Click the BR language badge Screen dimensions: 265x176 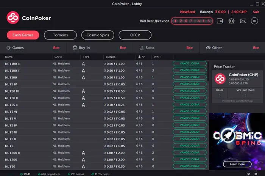point(254,21)
